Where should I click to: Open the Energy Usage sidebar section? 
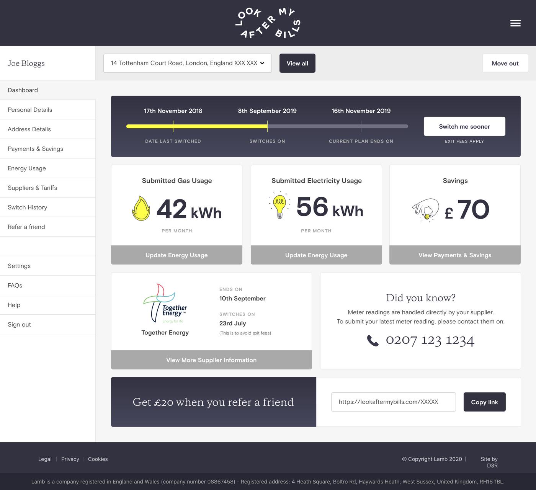pos(27,168)
